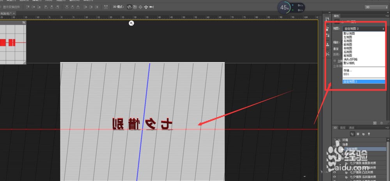The height and width of the screenshot is (181, 390).
Task: Switch to the 图层 panel tab
Action: [x=343, y=128]
